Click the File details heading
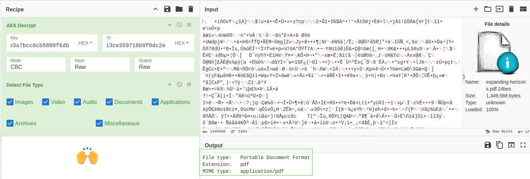530x179 pixels. click(x=497, y=24)
